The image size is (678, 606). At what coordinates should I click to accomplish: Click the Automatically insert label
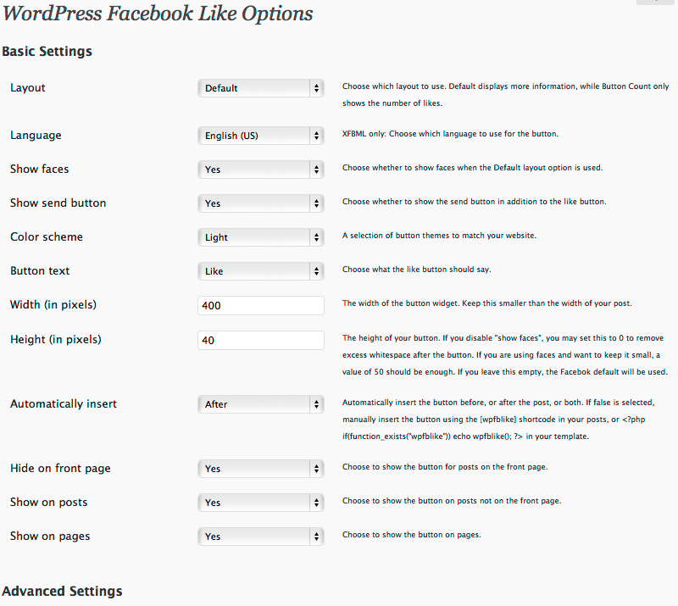(64, 404)
